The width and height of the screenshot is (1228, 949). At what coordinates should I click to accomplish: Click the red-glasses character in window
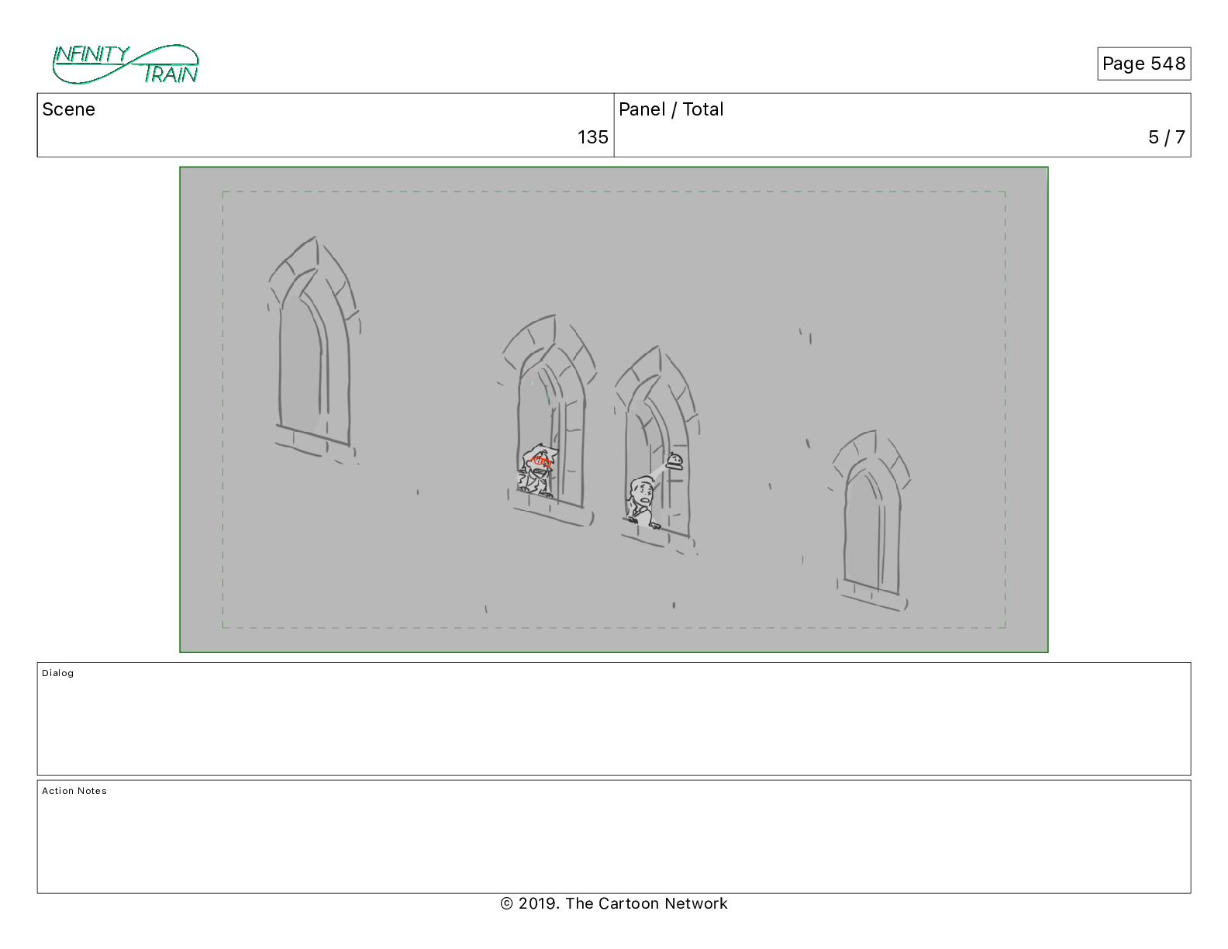pos(536,471)
